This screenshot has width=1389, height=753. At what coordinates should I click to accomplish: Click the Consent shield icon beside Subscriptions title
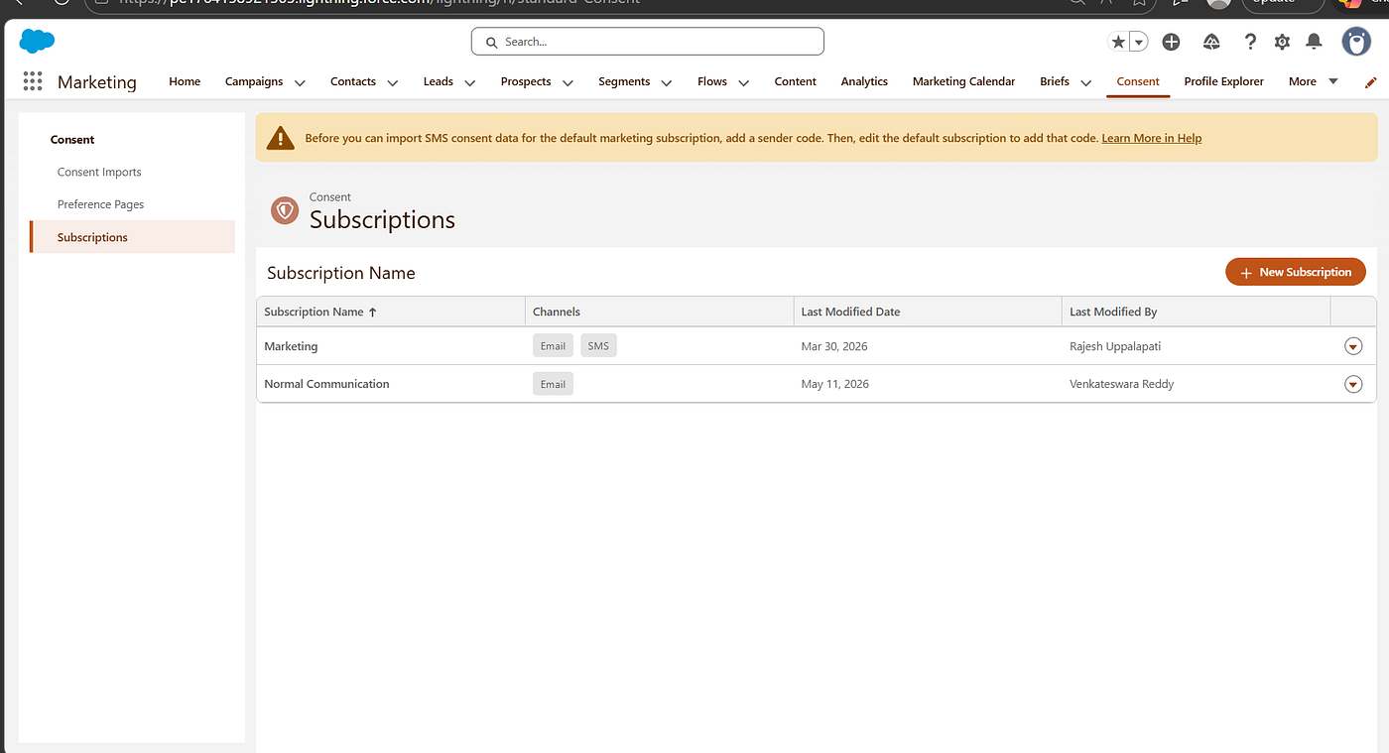pyautogui.click(x=285, y=210)
